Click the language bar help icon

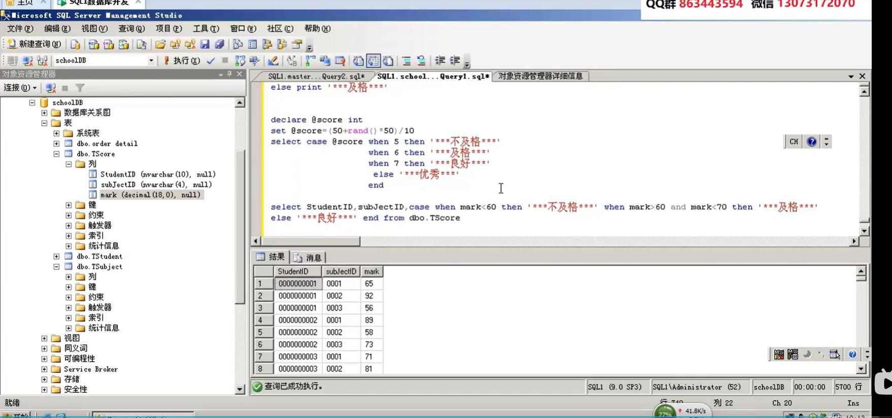point(812,142)
